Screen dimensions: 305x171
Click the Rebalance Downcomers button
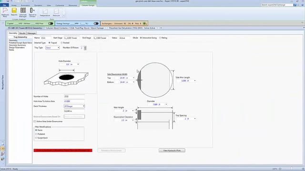click(111, 151)
